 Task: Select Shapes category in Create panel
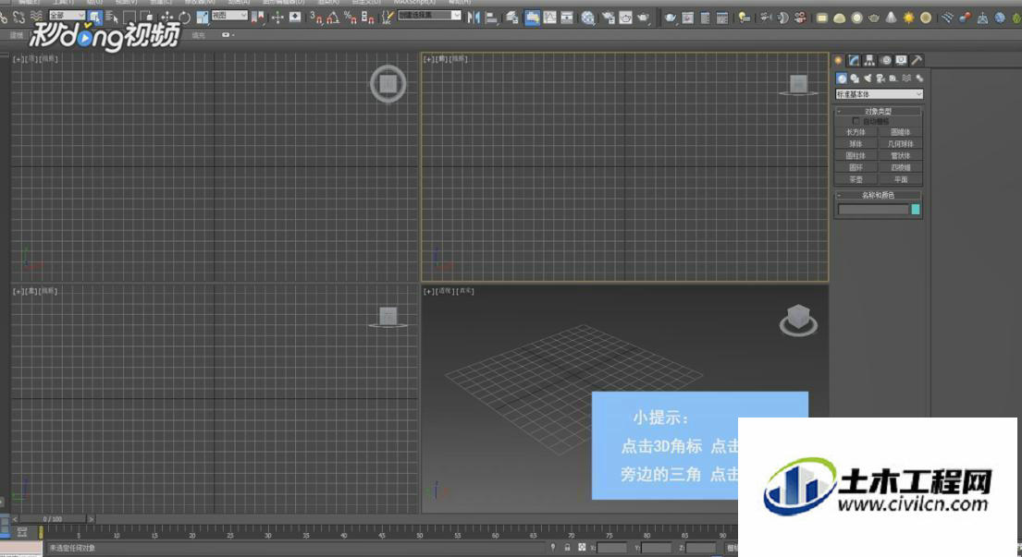[x=855, y=79]
